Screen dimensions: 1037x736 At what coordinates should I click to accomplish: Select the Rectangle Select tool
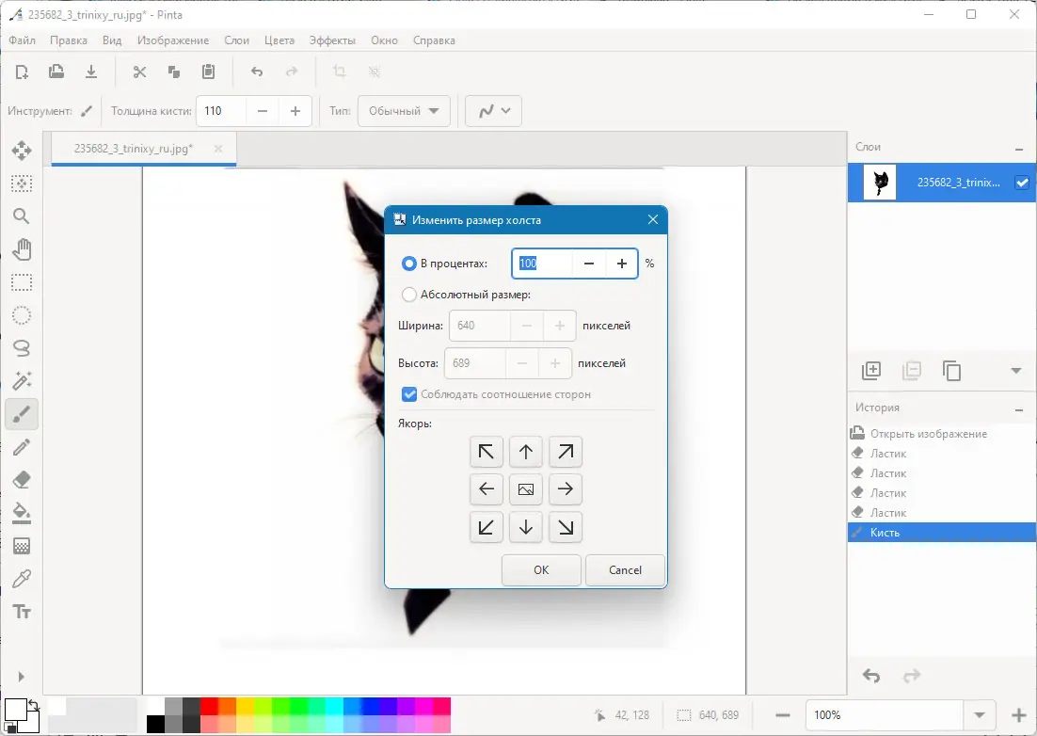coord(21,282)
